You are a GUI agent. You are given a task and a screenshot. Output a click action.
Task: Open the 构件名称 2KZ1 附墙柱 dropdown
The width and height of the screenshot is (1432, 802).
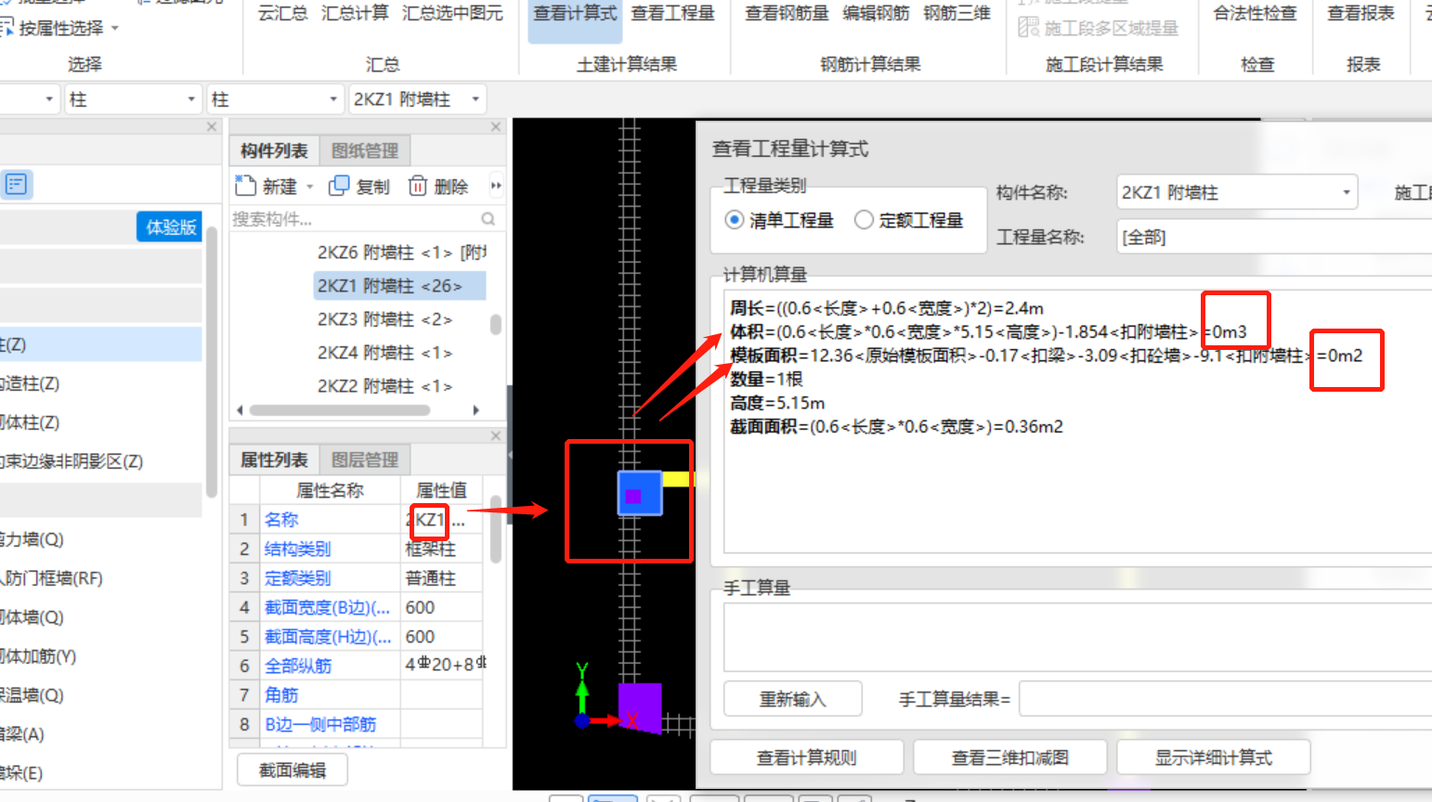pyautogui.click(x=1236, y=192)
